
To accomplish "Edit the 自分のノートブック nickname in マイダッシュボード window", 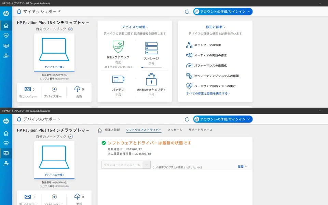I will [x=71, y=29].
